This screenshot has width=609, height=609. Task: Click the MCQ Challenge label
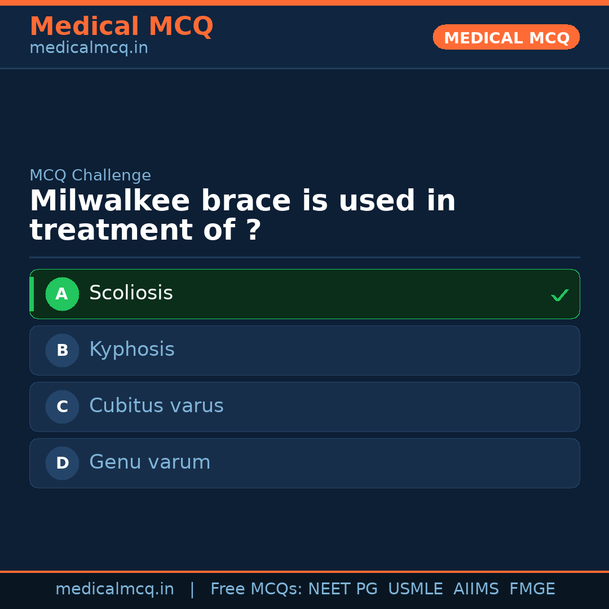tap(90, 175)
